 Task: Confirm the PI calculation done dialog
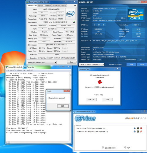coord(63,106)
